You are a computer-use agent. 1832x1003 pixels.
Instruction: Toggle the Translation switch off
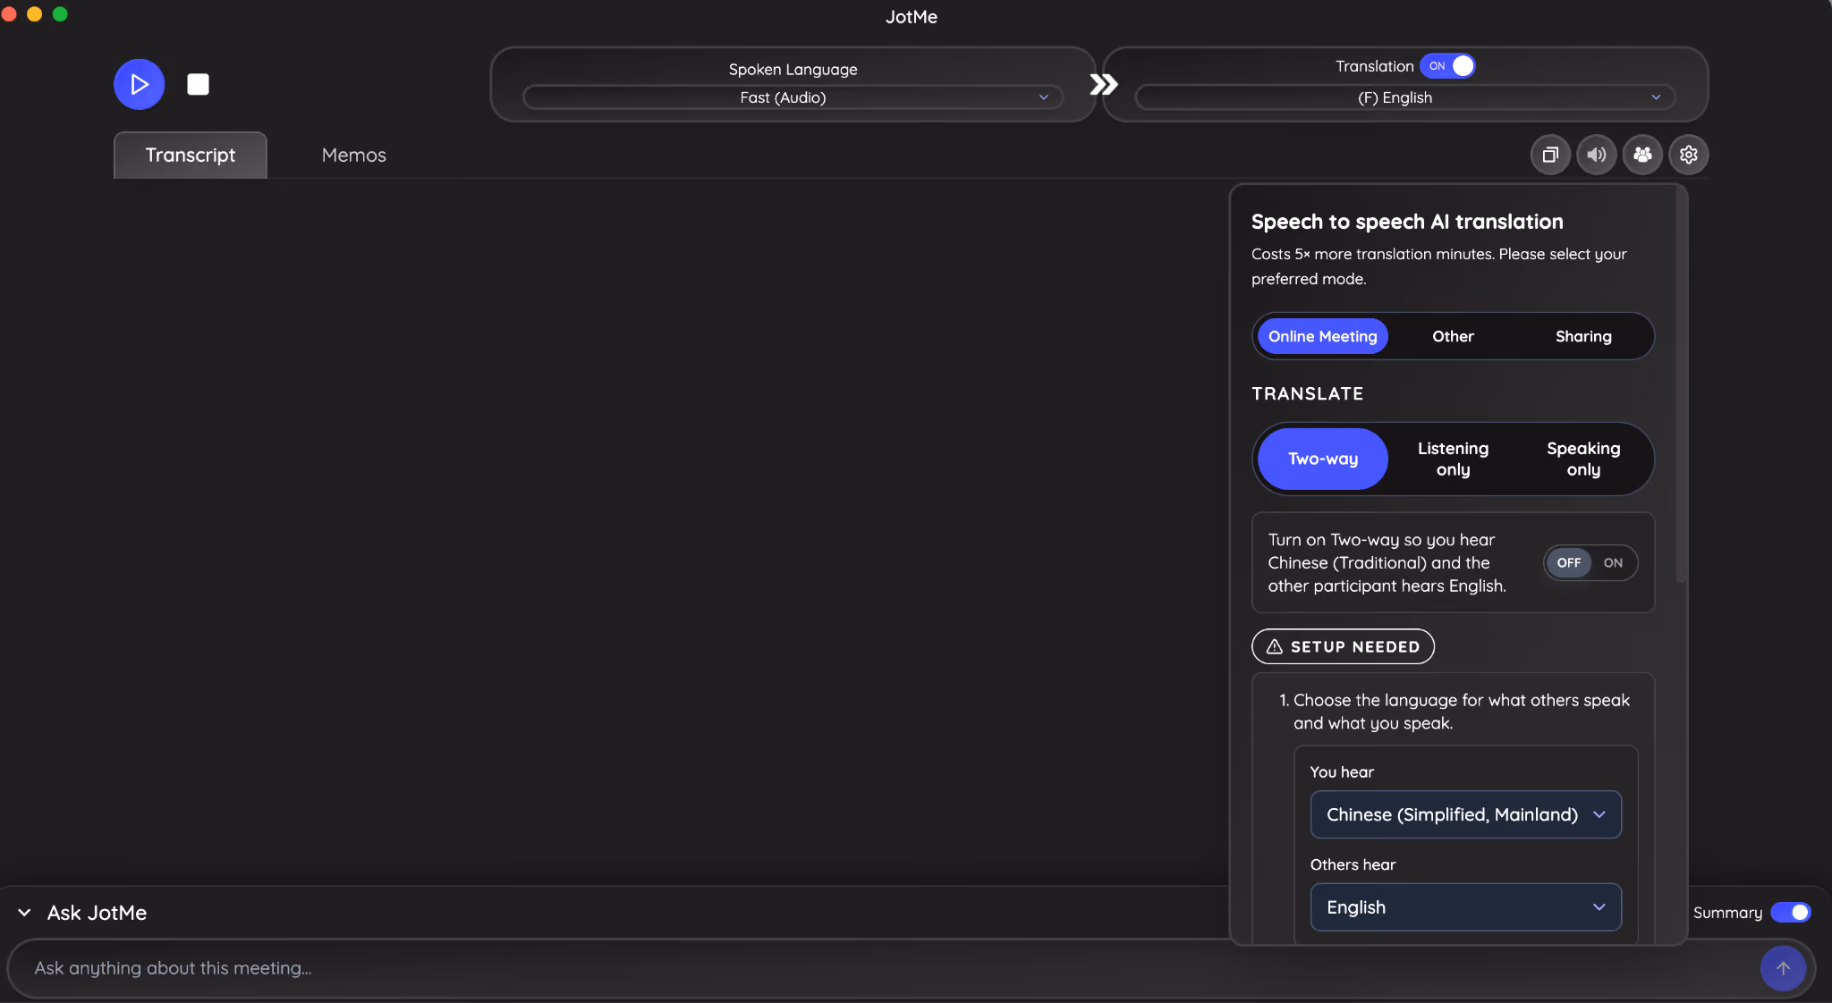(1447, 66)
